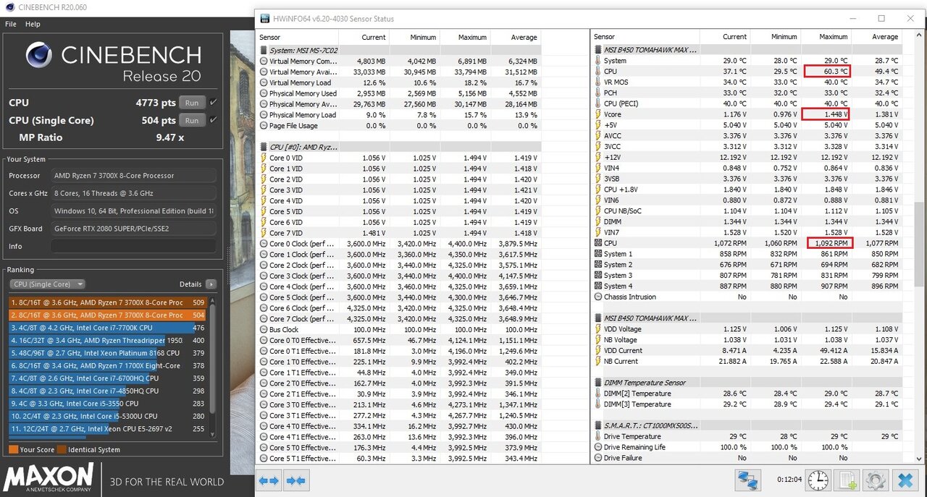Click the icon beside Chassis Intrusion

tap(598, 297)
